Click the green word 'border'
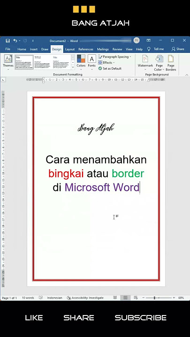The height and width of the screenshot is (337, 190). [x=128, y=174]
